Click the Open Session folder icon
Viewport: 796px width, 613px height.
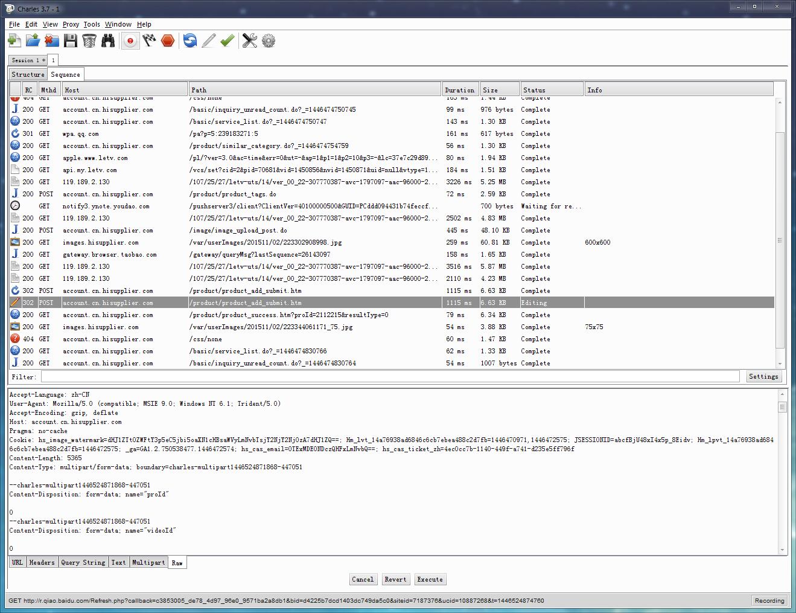pyautogui.click(x=33, y=40)
